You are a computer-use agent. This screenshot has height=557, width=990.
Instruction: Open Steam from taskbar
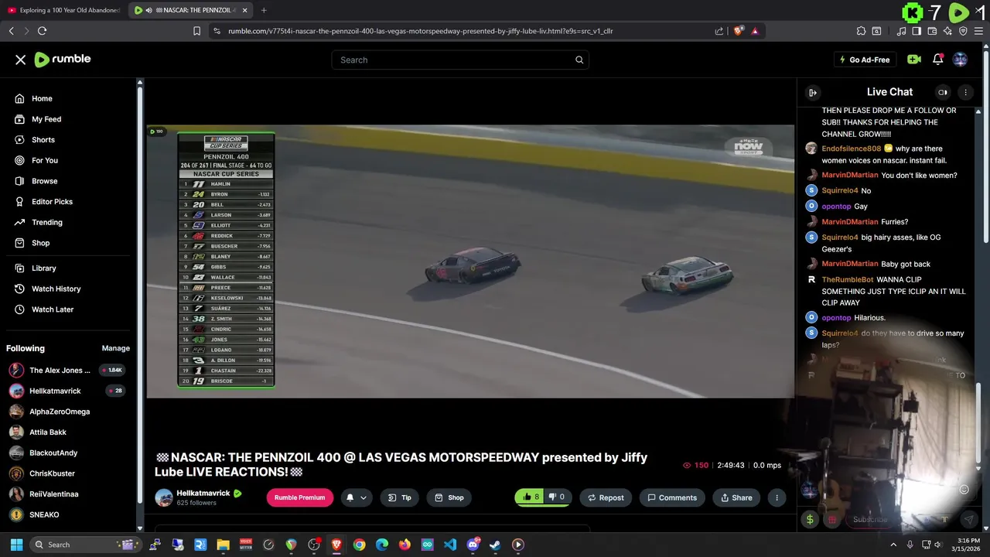pos(496,545)
